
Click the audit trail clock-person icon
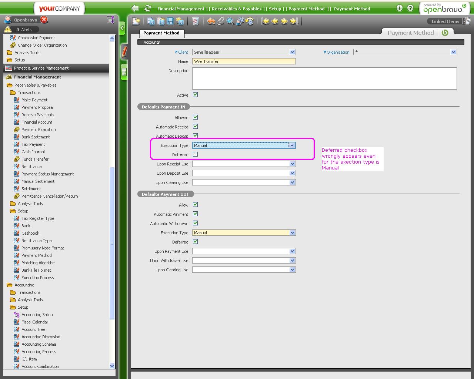coord(240,21)
